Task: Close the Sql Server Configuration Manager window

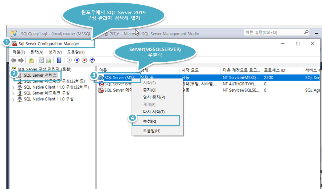Action: [x=313, y=44]
